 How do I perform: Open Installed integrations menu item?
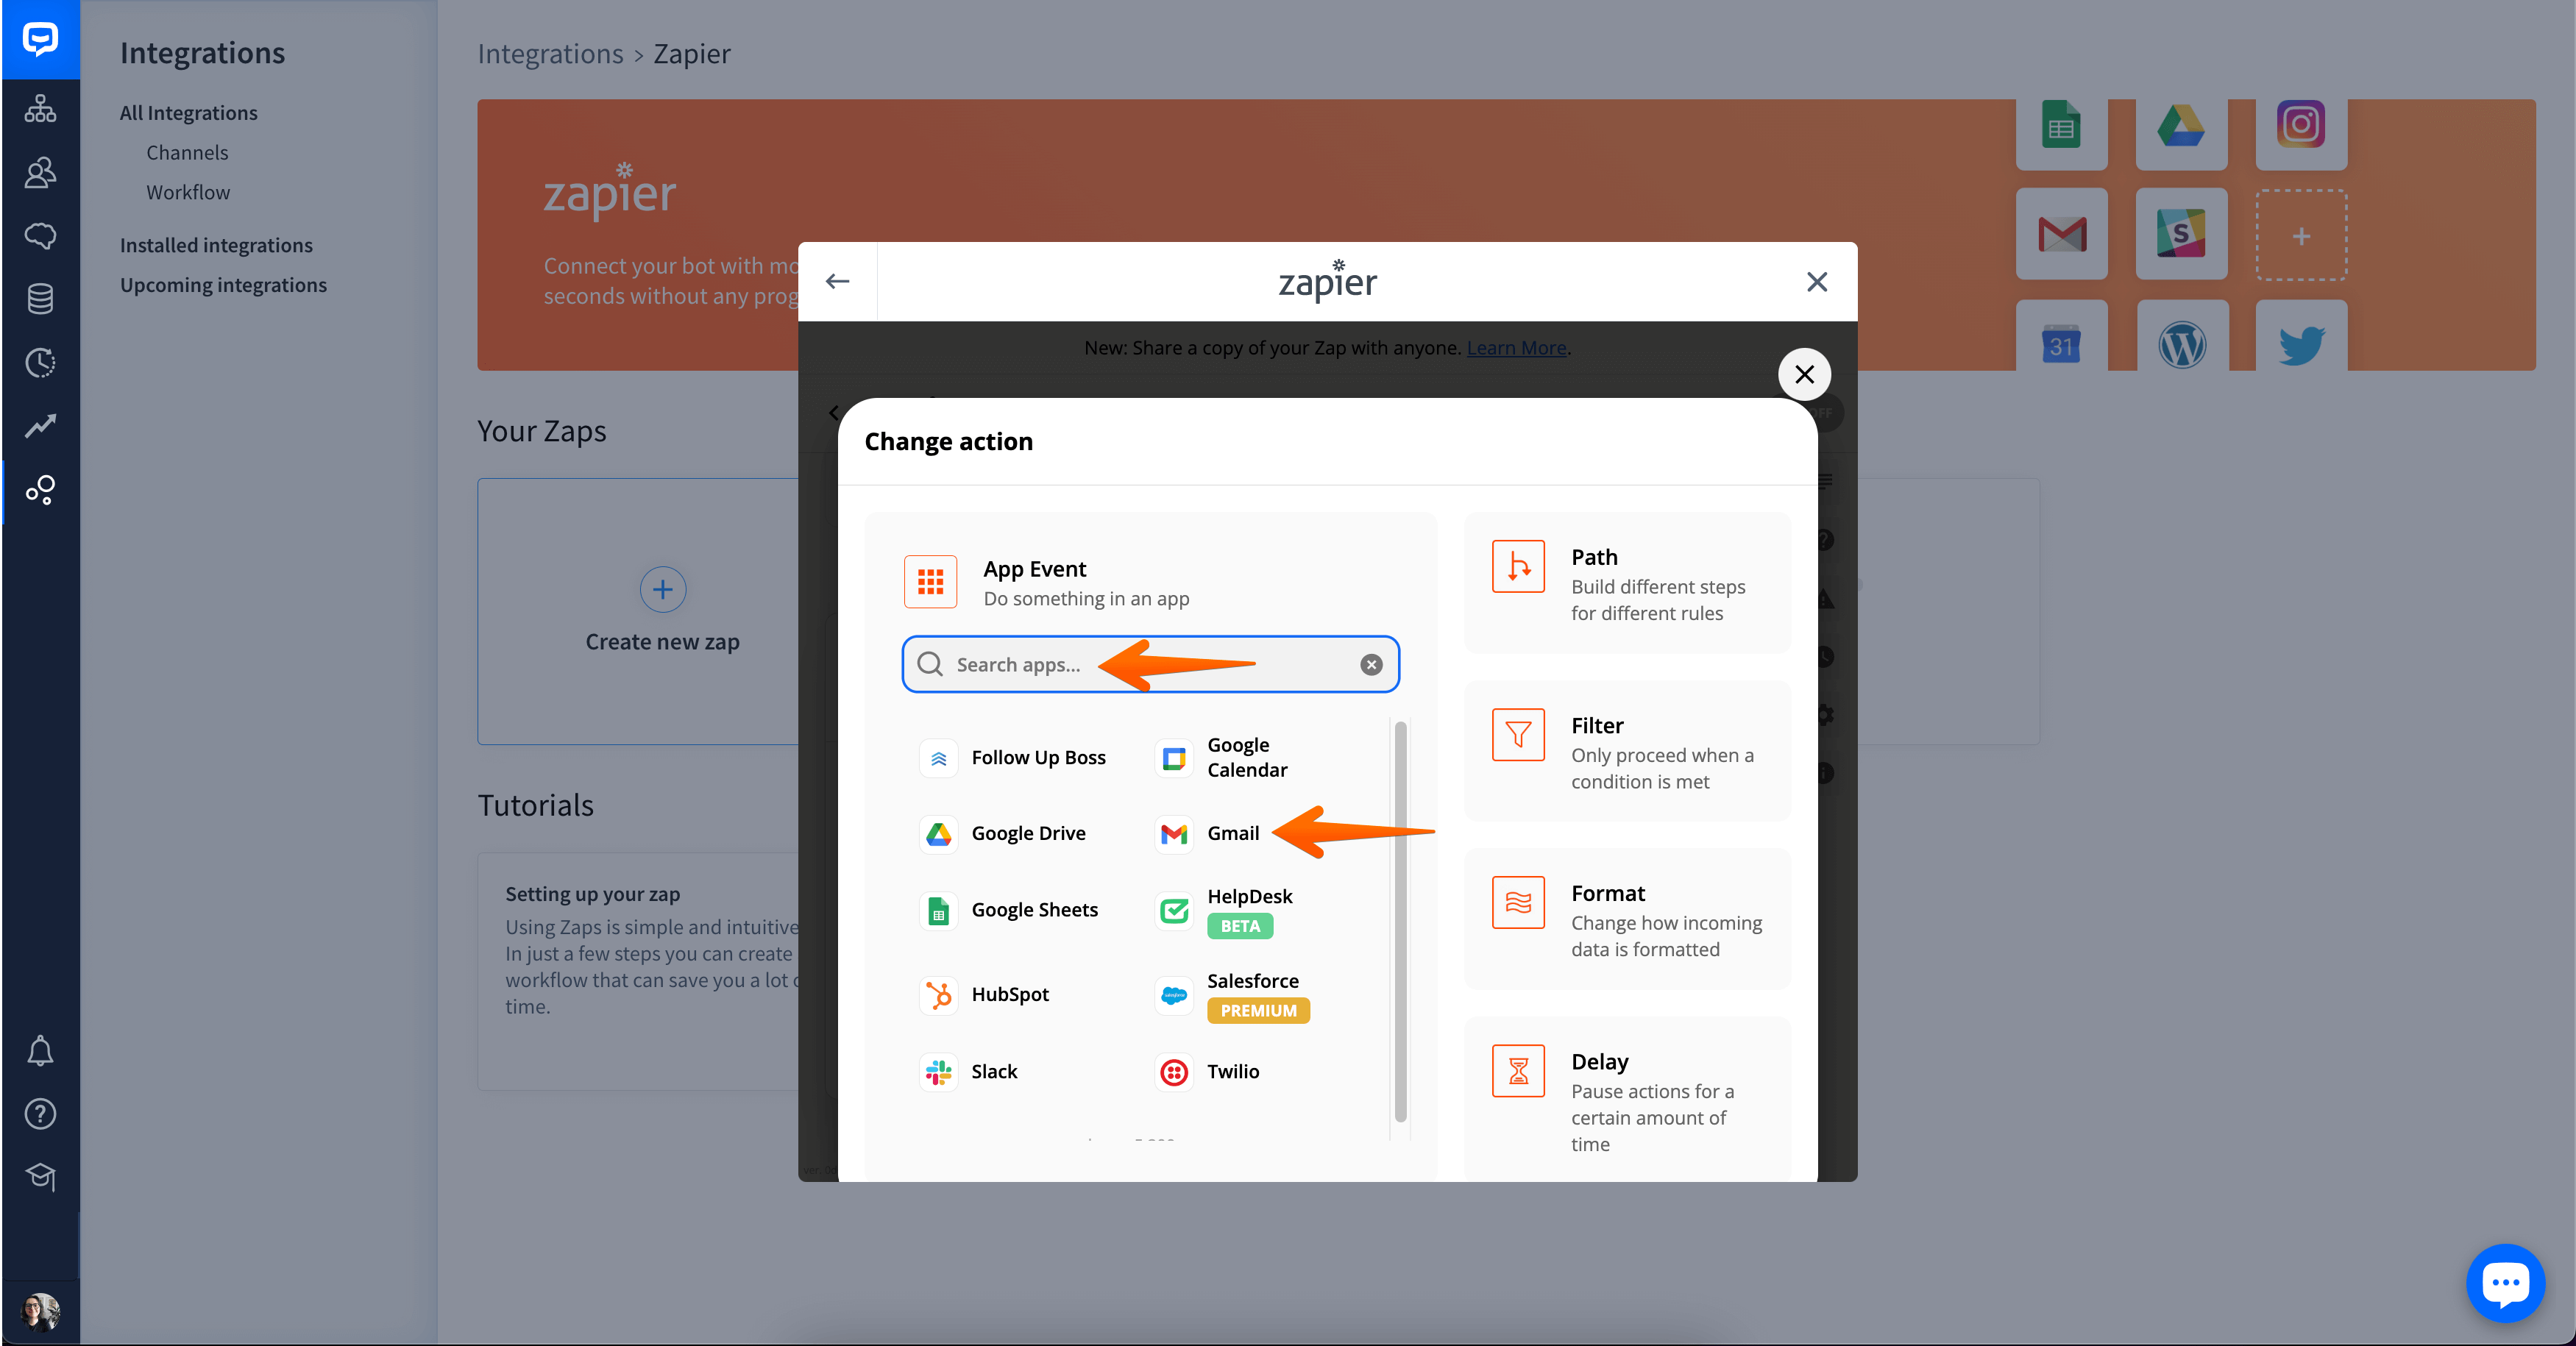(x=216, y=245)
